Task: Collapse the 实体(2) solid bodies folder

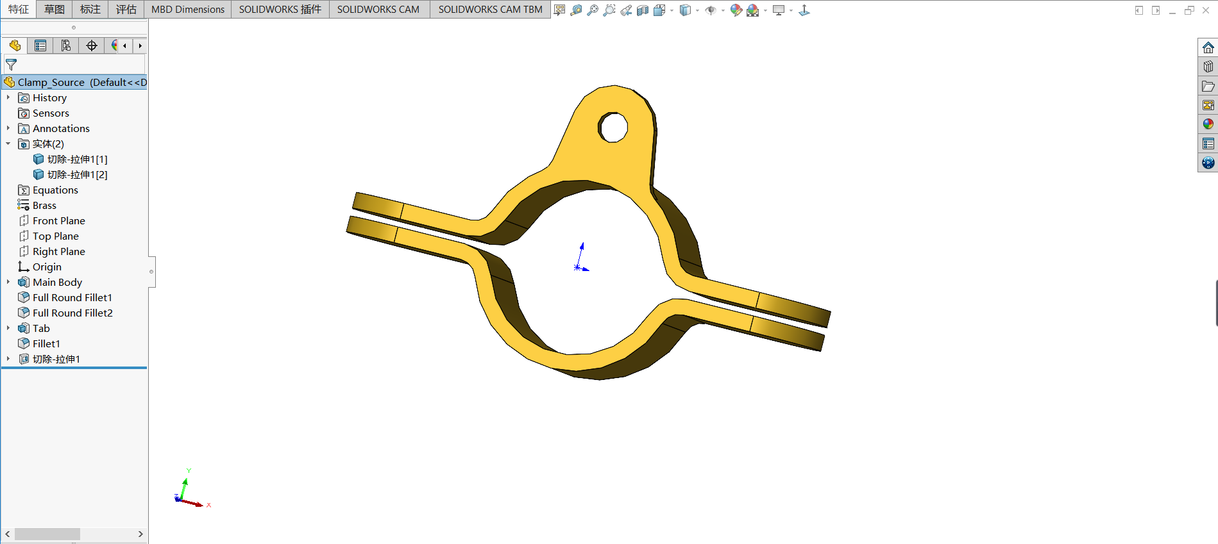Action: pyautogui.click(x=8, y=144)
